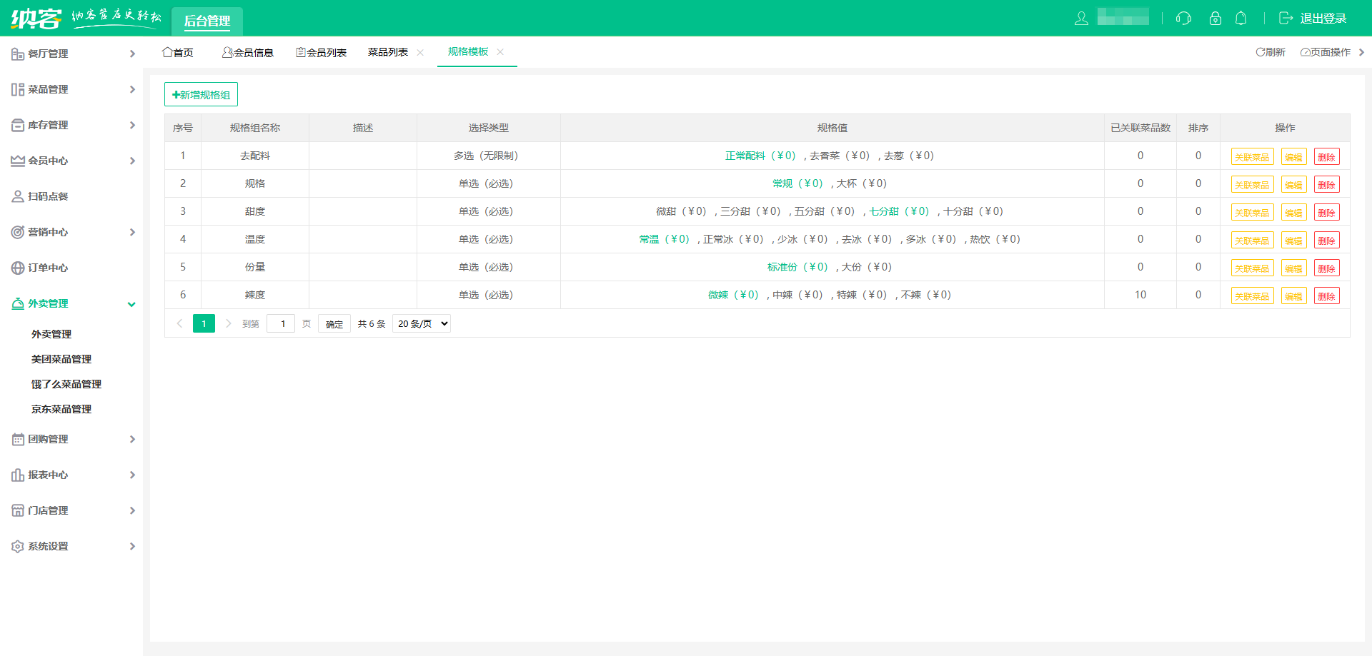Click the customer service headset icon
The width and height of the screenshot is (1372, 656).
1183,19
